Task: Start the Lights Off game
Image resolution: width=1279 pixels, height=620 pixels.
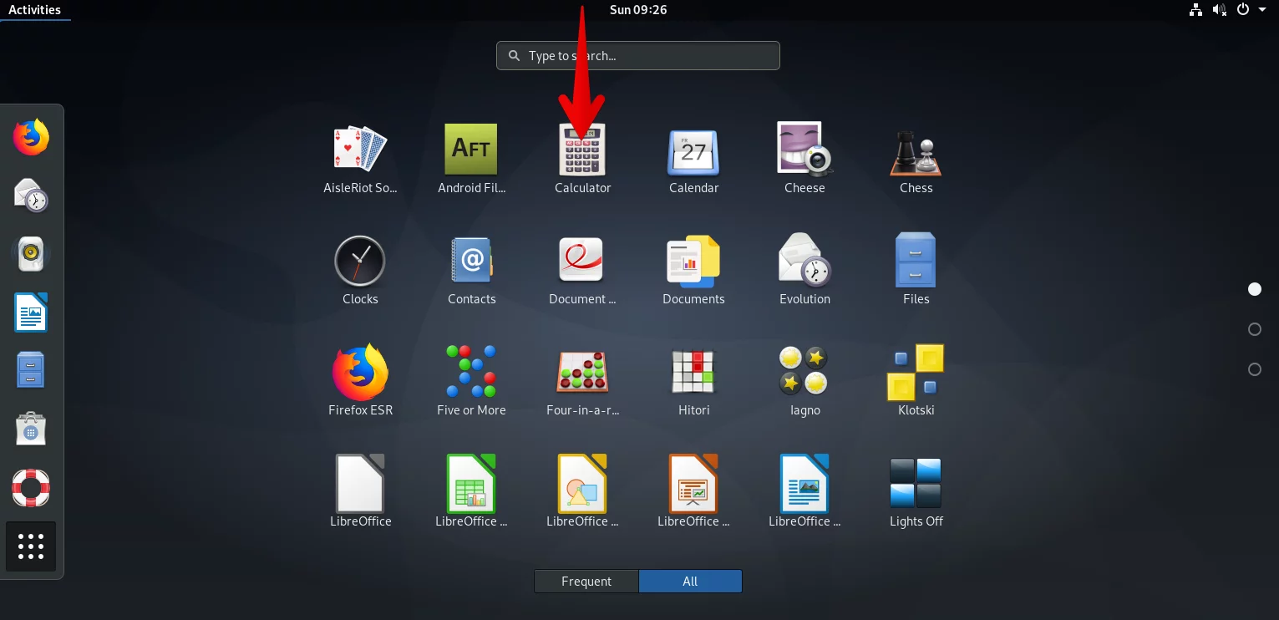Action: (x=916, y=483)
